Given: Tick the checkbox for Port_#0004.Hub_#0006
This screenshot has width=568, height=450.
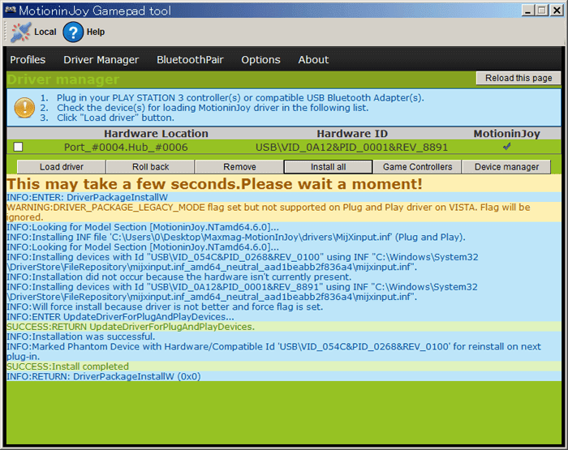Looking at the screenshot, I should click(x=18, y=147).
